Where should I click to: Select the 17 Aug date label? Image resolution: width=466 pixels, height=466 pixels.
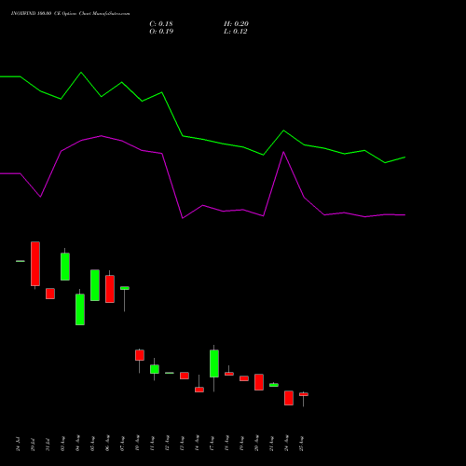(212, 443)
